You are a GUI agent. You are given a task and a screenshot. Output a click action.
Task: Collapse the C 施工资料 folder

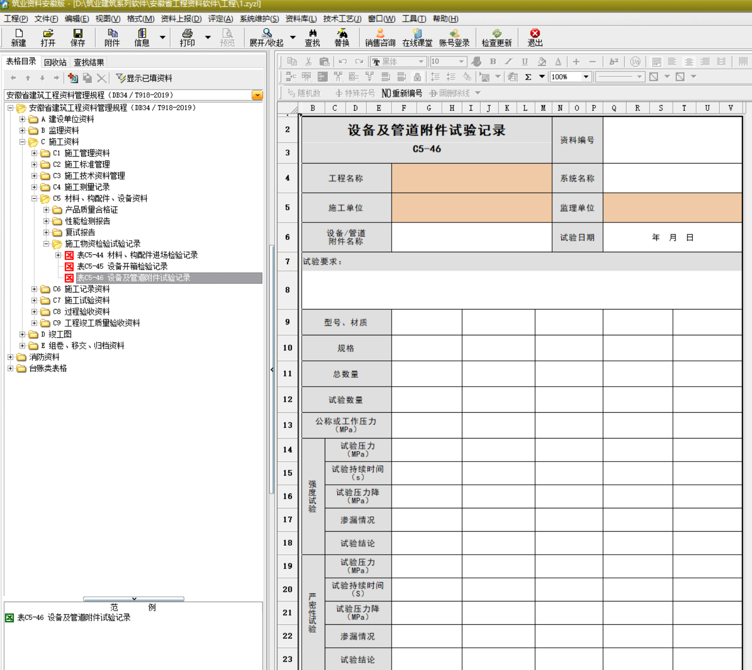point(22,142)
